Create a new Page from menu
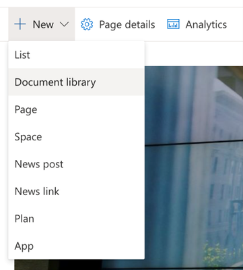This screenshot has width=243, height=270. pyautogui.click(x=76, y=109)
